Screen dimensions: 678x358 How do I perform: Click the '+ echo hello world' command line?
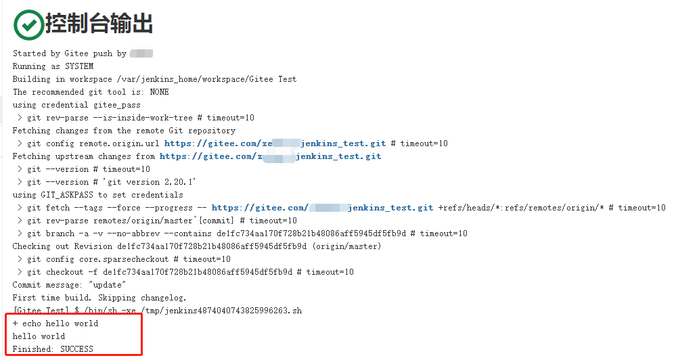pos(55,323)
